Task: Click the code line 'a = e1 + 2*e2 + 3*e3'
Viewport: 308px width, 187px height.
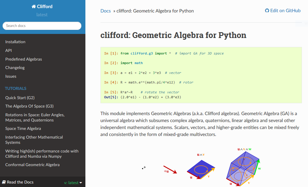Action: tap(141, 73)
